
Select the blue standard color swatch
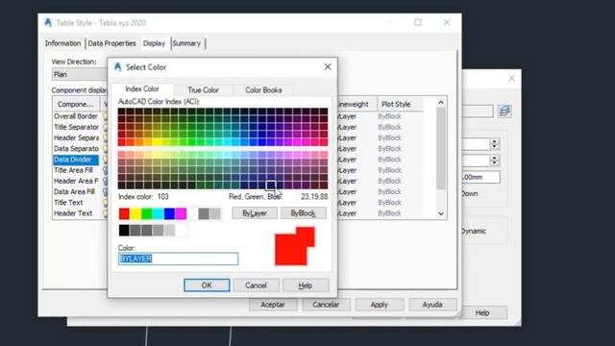click(169, 213)
